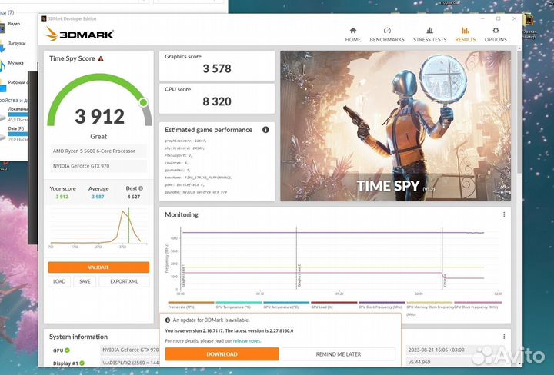The width and height of the screenshot is (554, 375).
Task: Click the green score gauge handle
Action: (143, 102)
